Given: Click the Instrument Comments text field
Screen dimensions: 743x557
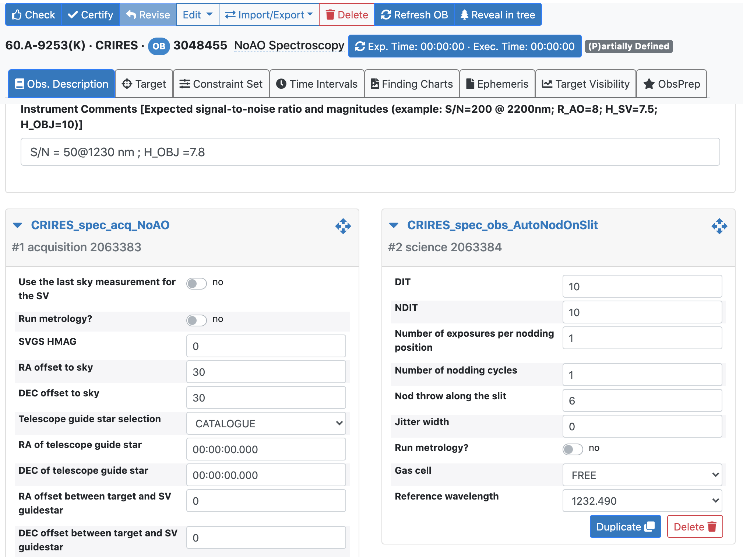Looking at the screenshot, I should (370, 152).
